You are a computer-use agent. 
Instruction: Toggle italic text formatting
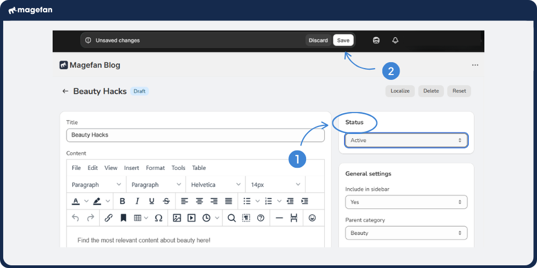coord(137,201)
